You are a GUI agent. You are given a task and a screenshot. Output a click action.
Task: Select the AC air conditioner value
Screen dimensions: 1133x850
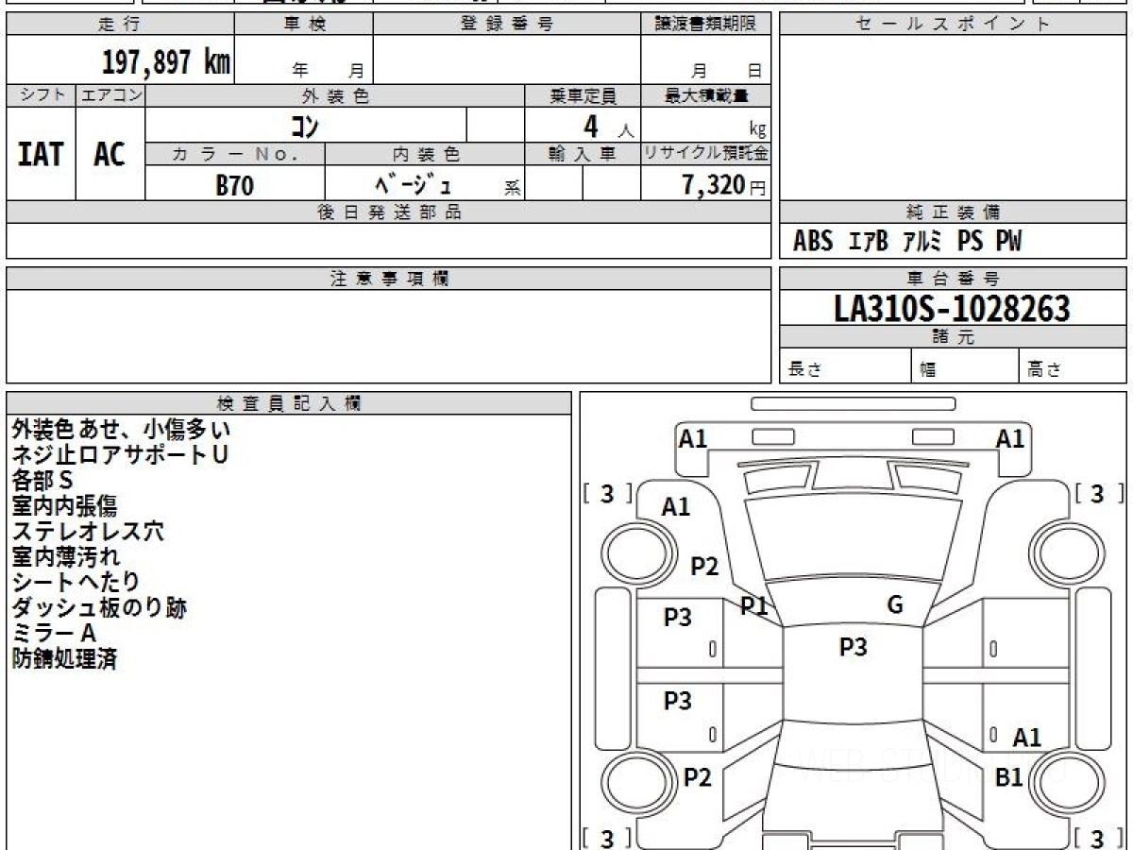pyautogui.click(x=110, y=154)
